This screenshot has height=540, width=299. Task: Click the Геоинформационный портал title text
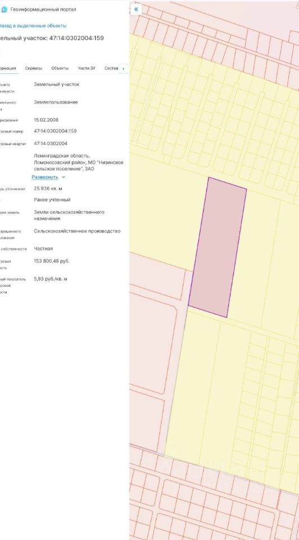43,10
